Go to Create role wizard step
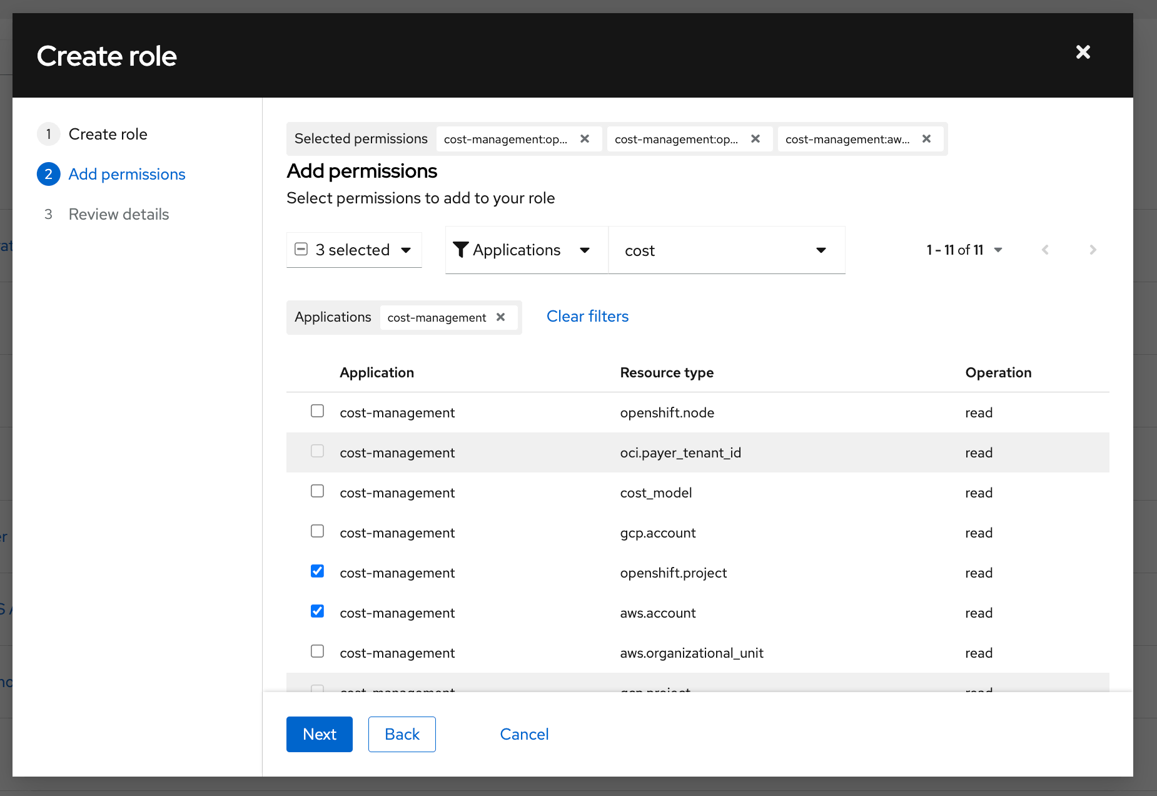 tap(108, 134)
